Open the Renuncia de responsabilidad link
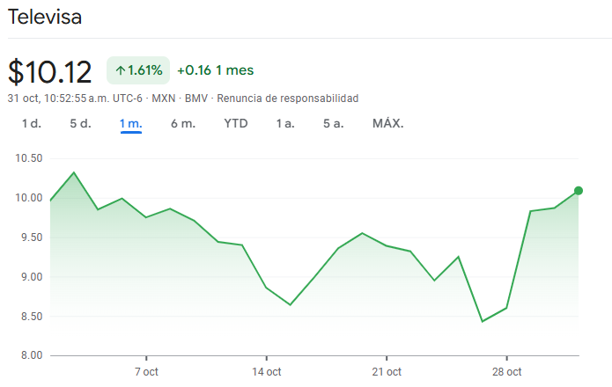This screenshot has height=387, width=612. coord(288,99)
